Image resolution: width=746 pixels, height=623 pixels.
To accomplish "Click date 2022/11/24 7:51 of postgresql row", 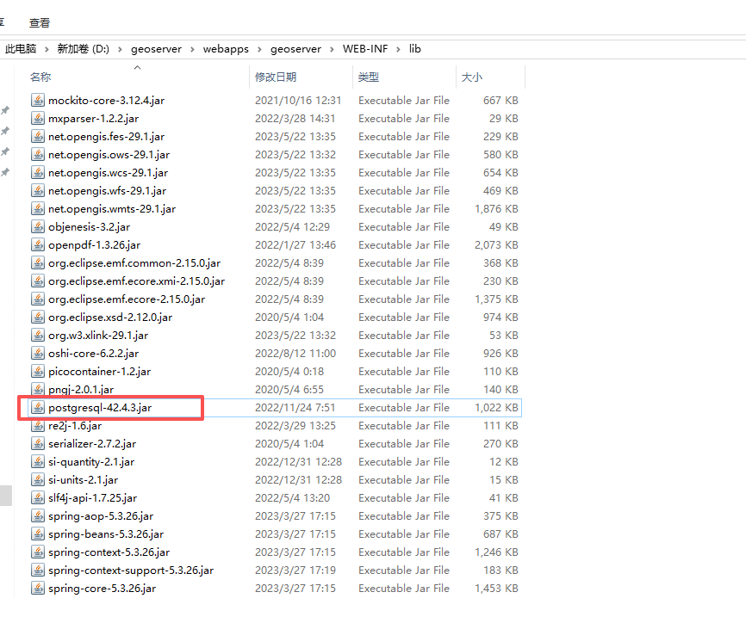I will click(295, 408).
